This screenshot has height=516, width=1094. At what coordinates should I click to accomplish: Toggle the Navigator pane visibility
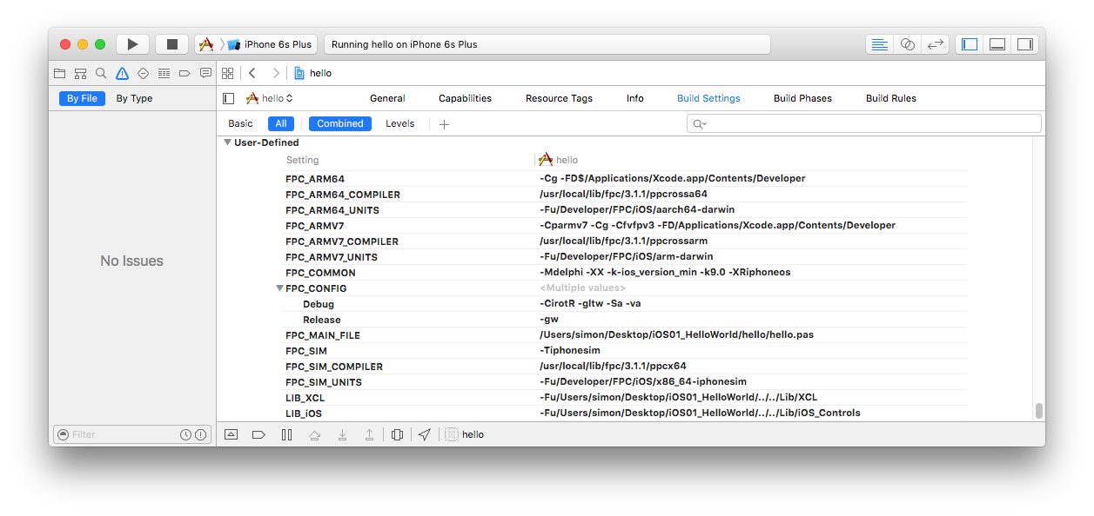click(970, 44)
